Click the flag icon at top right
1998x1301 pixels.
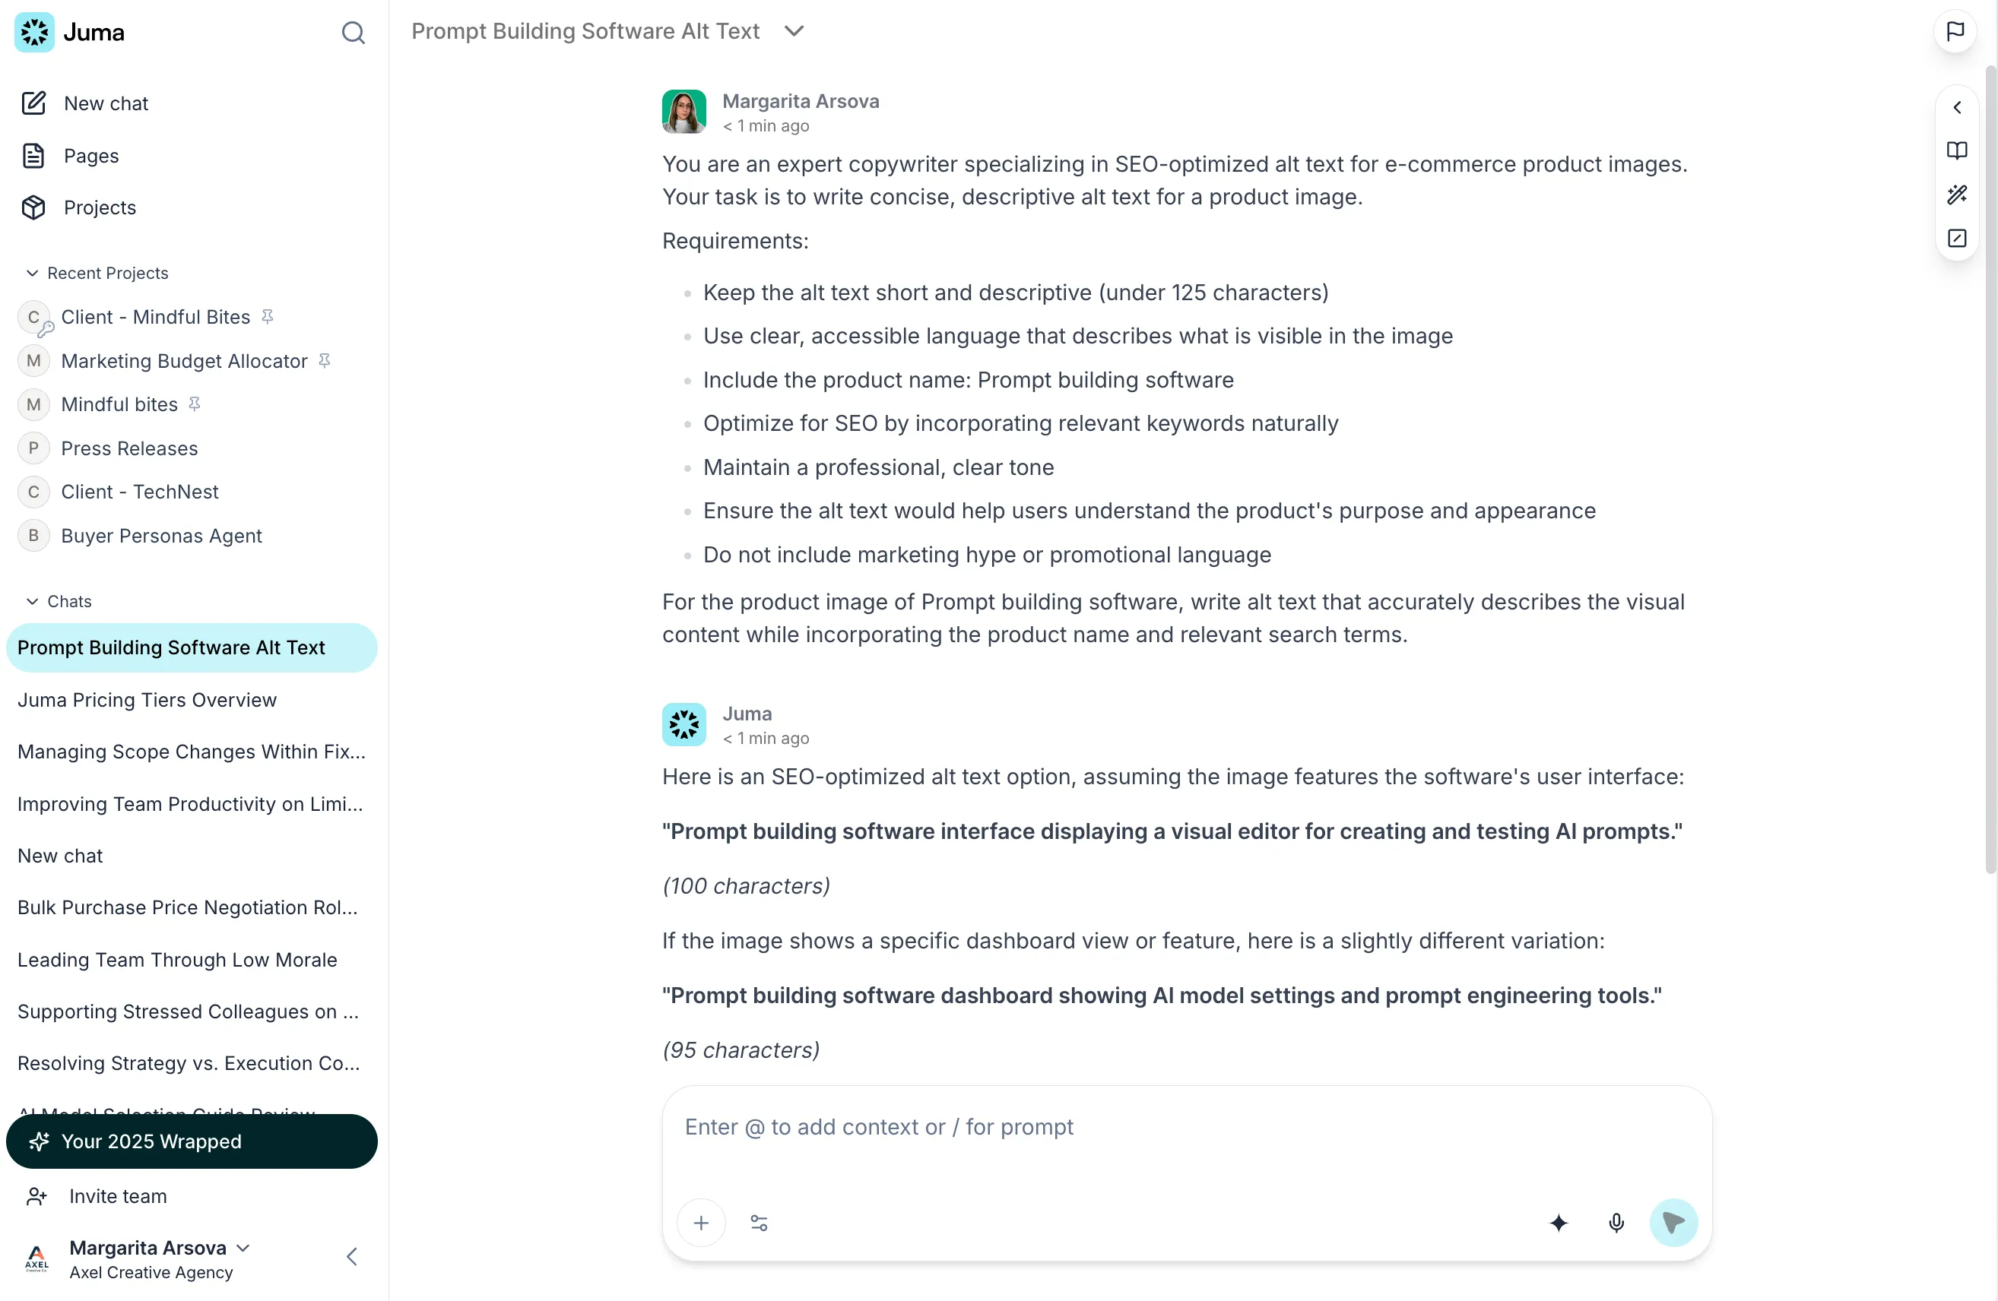coord(1955,32)
